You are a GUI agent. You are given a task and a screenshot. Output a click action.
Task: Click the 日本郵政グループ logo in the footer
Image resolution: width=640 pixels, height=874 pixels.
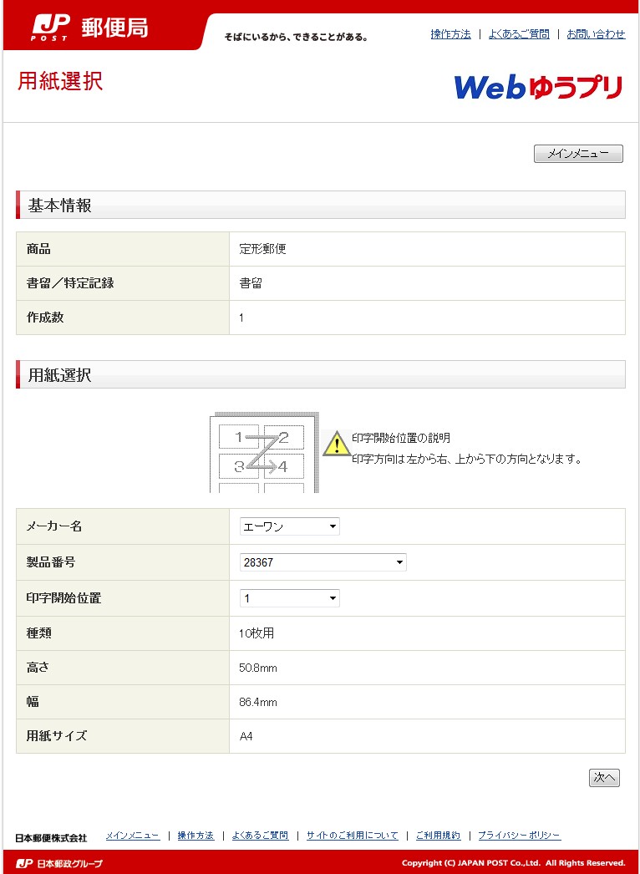coord(59,862)
